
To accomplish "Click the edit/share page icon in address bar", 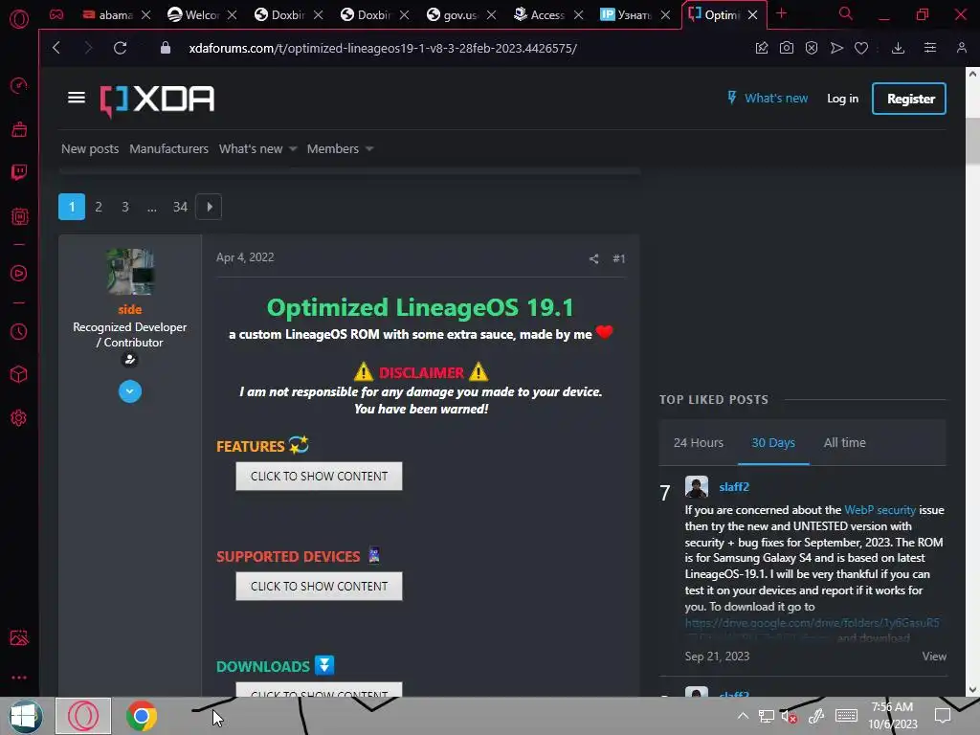I will (x=761, y=48).
